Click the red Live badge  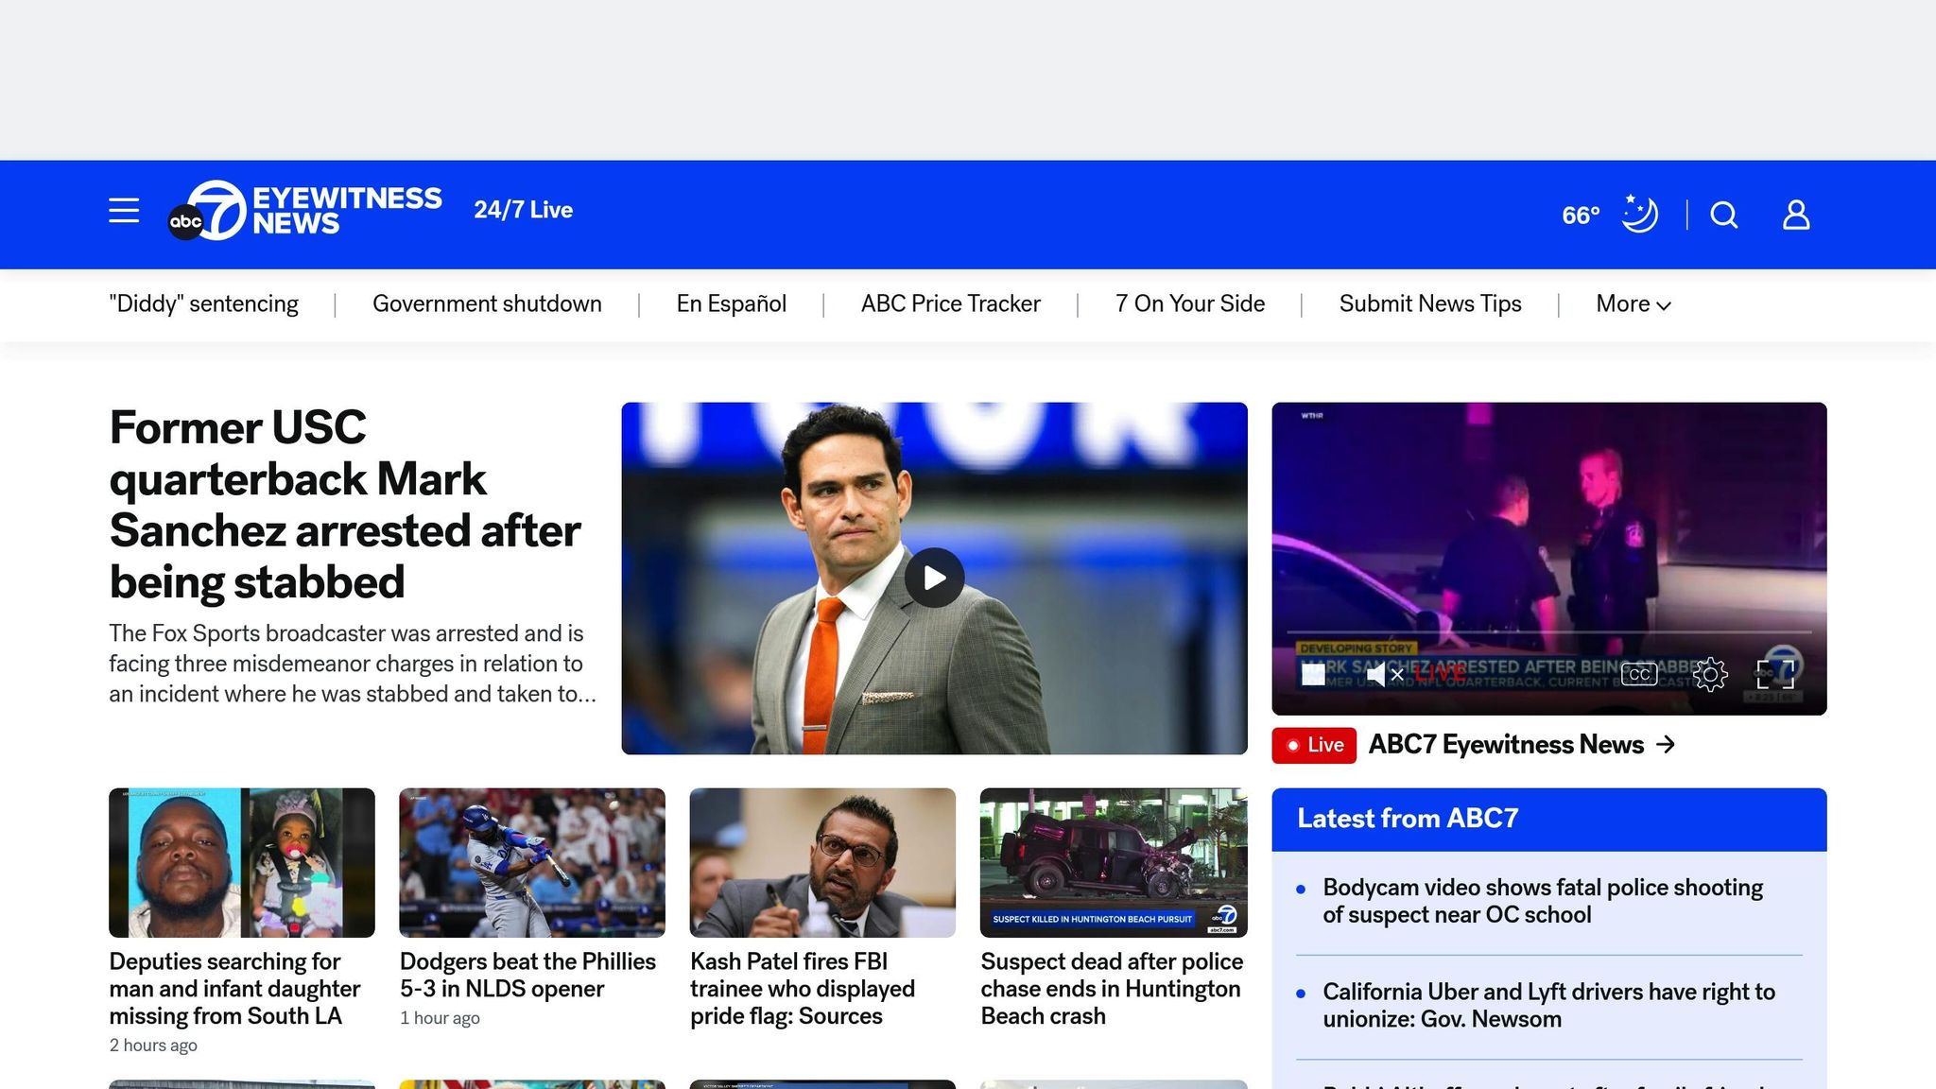pos(1314,745)
